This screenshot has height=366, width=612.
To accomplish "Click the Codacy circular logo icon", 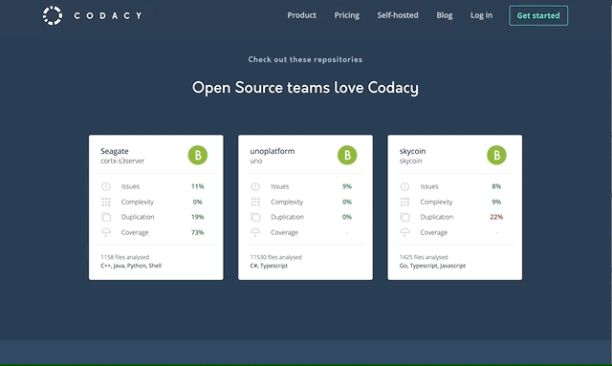I will coord(53,15).
